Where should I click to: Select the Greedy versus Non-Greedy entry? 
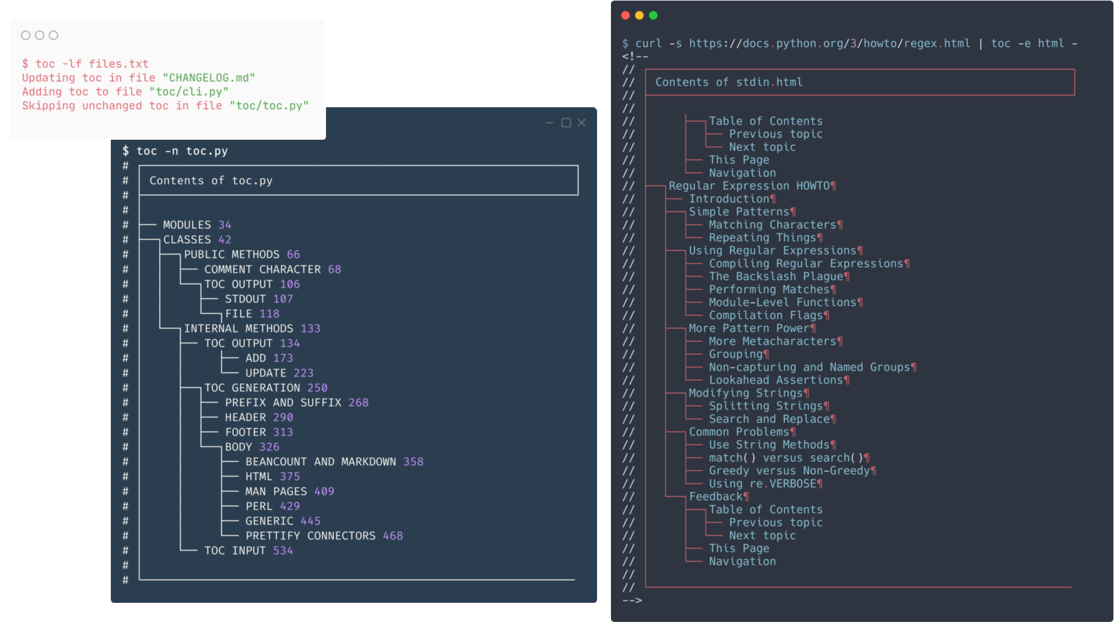click(793, 471)
